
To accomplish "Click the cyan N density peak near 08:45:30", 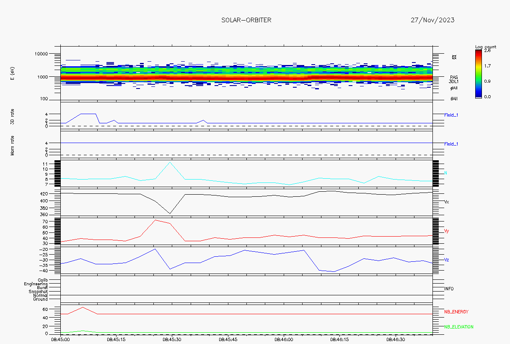I will 170,162.
